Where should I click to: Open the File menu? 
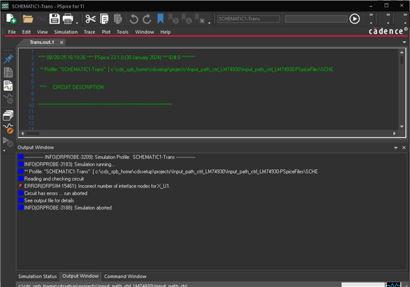[x=12, y=32]
